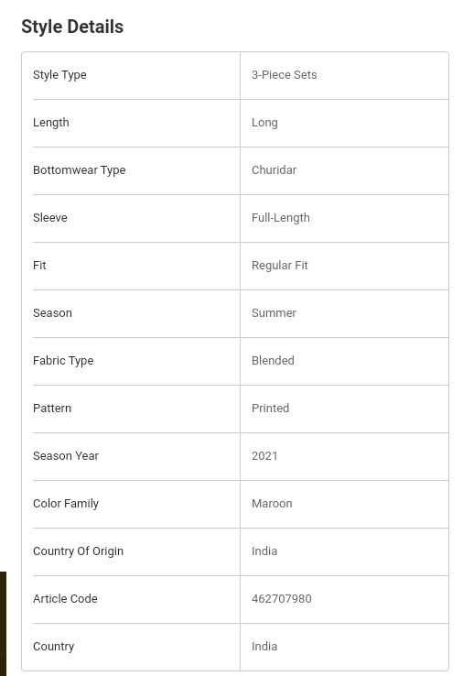Select the Length row label
This screenshot has height=676, width=463.
[x=51, y=123]
